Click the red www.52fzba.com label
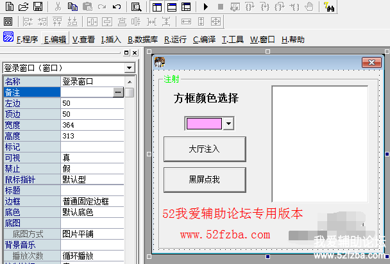This screenshot has width=390, height=264. [x=225, y=235]
